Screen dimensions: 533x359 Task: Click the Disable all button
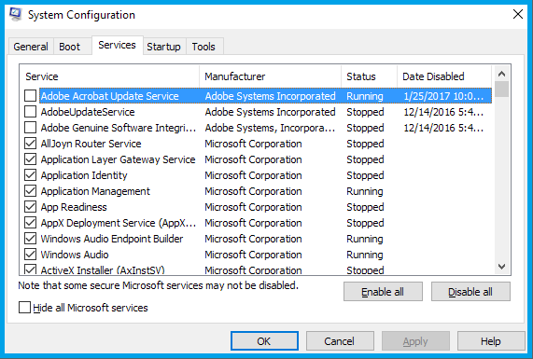pos(470,292)
